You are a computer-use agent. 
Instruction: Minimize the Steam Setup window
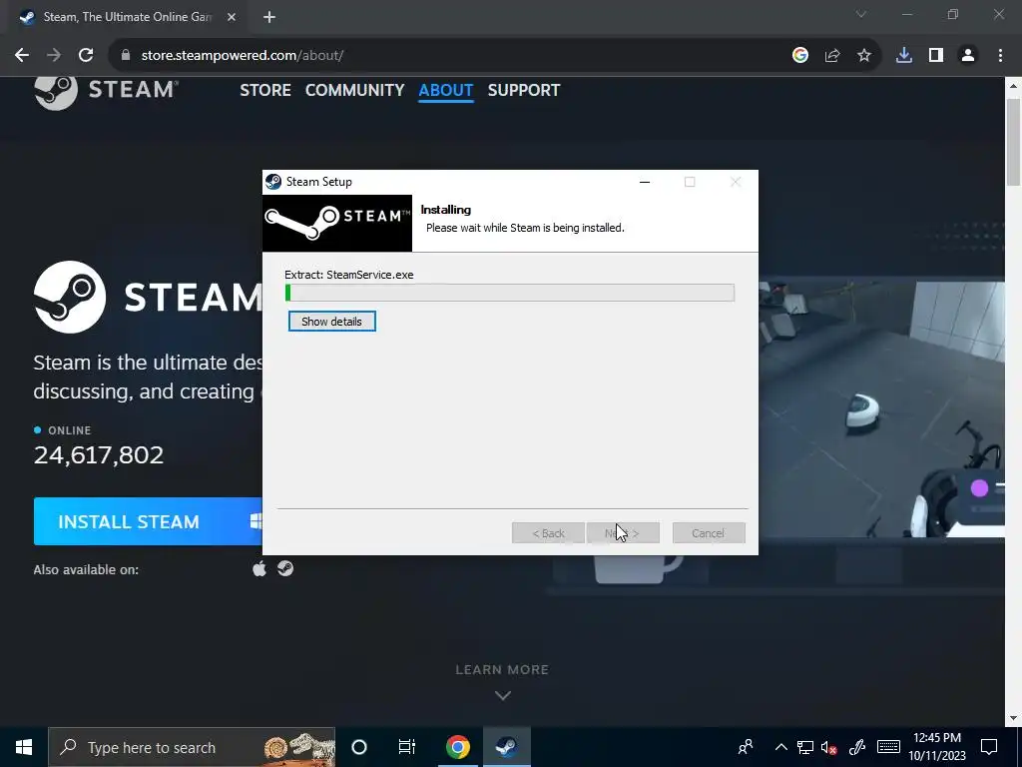tap(645, 182)
